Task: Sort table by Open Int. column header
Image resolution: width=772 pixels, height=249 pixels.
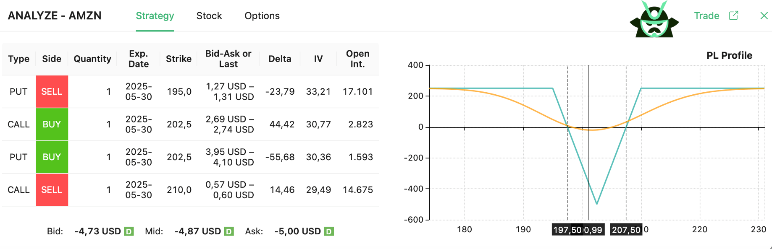Action: 357,59
